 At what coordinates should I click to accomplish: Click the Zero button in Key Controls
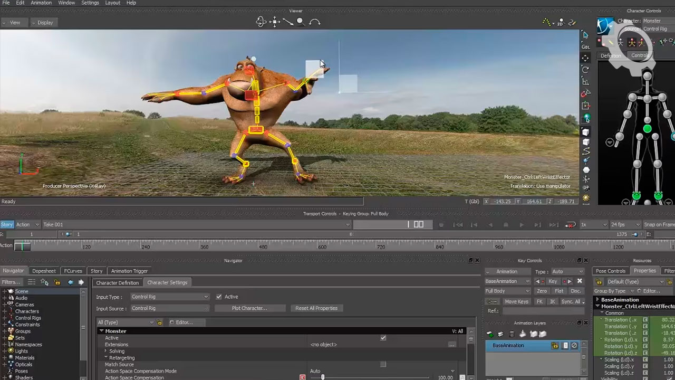coord(542,291)
